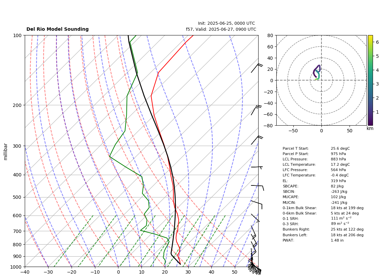Click the "564 hPa" value
382x278 pixels.
tap(338, 170)
